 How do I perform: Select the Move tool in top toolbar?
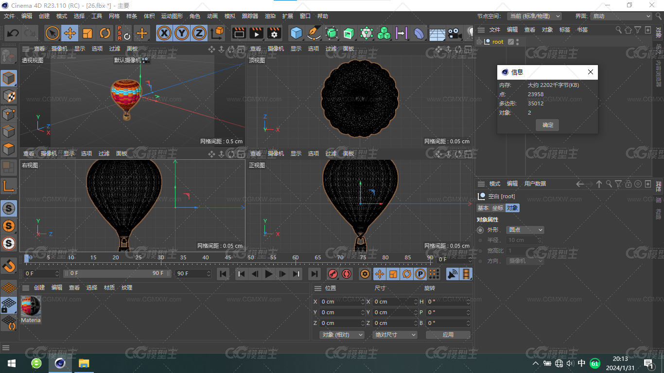click(70, 33)
